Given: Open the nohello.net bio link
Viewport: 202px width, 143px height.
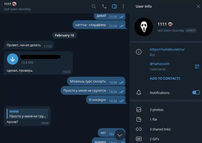Looking at the screenshot, I should pyautogui.click(x=167, y=50).
